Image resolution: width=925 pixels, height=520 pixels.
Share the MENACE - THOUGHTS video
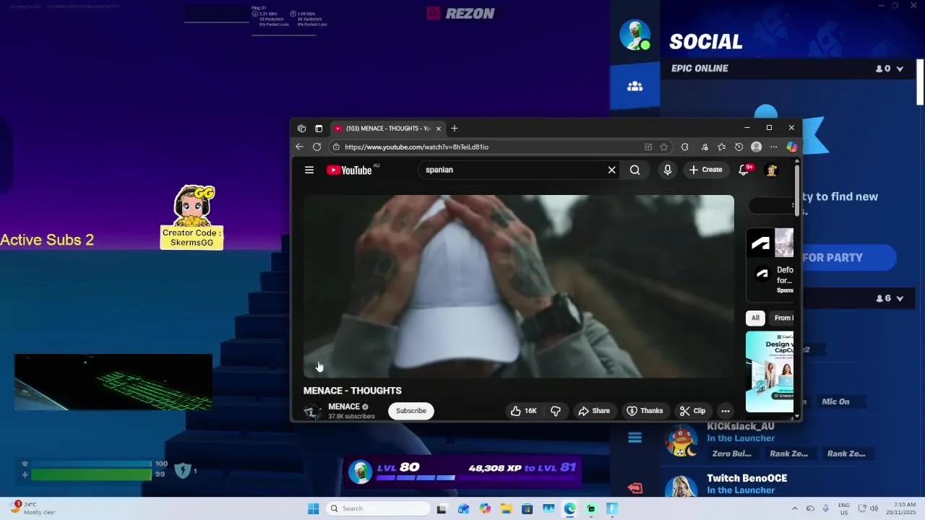tap(594, 411)
